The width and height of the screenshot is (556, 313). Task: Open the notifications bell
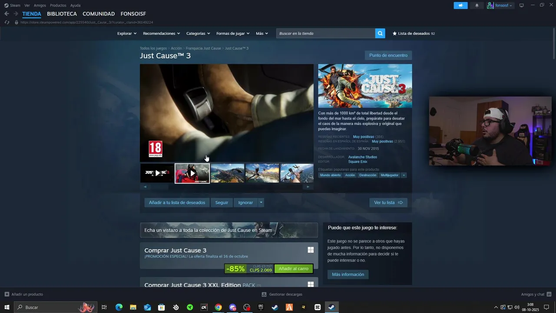(x=477, y=5)
